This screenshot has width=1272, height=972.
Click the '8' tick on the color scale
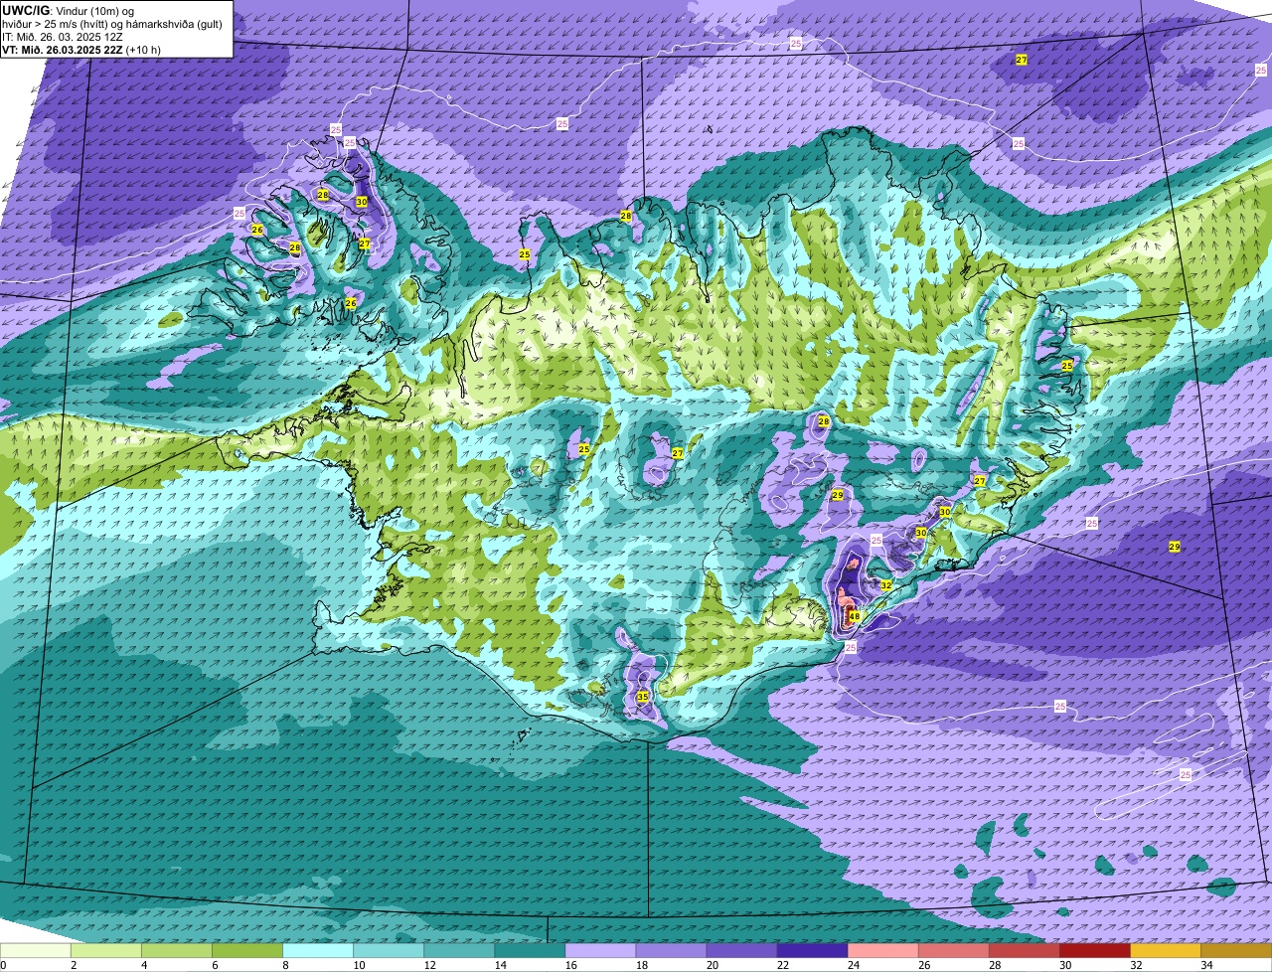[285, 965]
